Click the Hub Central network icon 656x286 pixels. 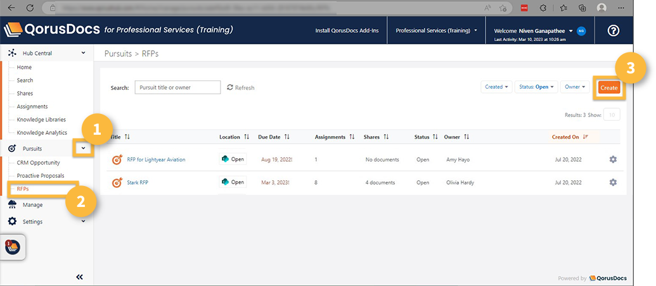13,53
